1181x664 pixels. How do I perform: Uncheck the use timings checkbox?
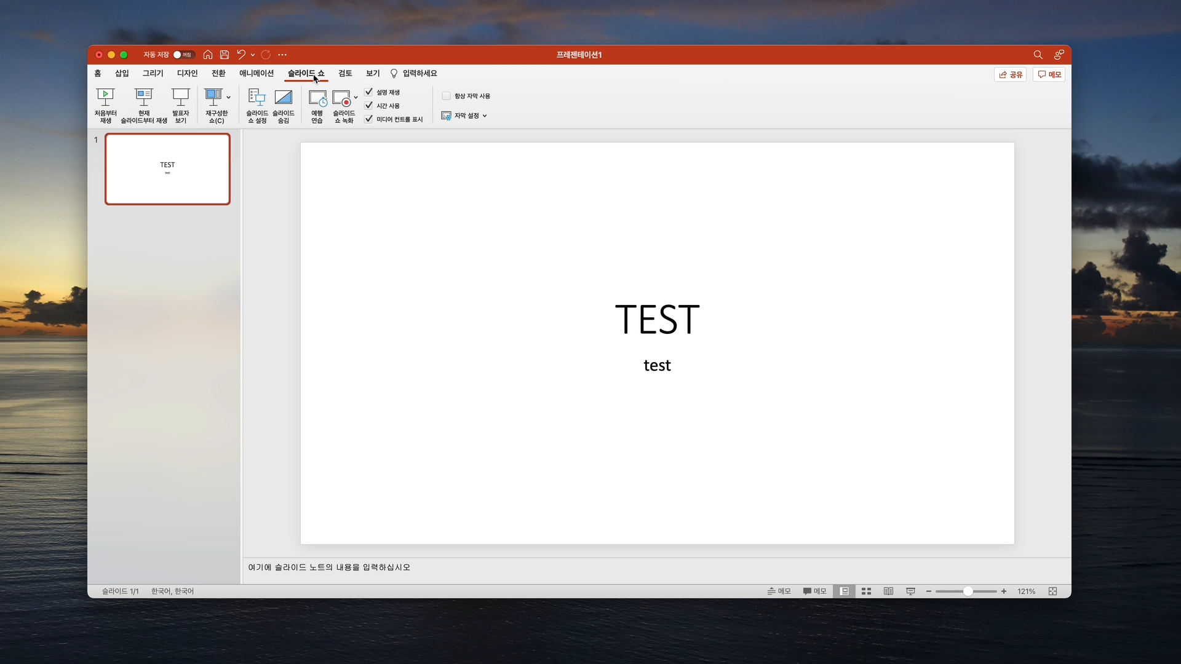click(369, 106)
